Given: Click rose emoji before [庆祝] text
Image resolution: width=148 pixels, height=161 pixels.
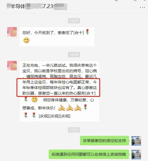Looking at the screenshot, I should coord(34,116).
